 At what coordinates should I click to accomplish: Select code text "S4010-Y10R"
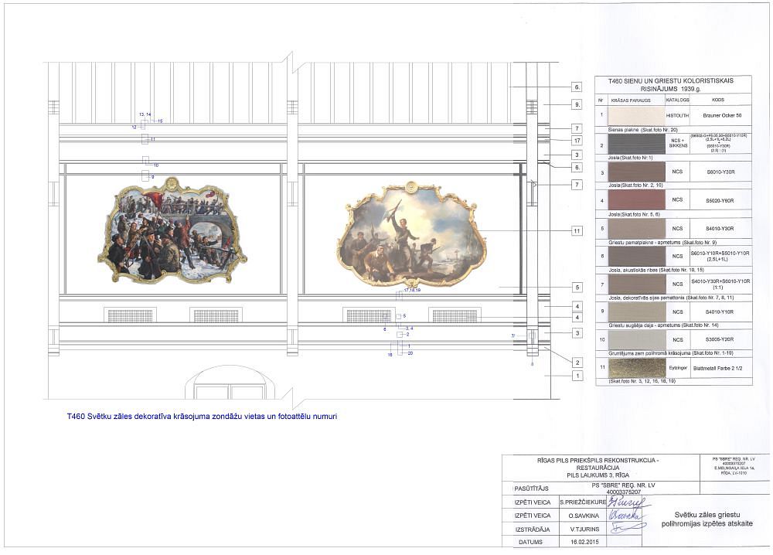pyautogui.click(x=720, y=312)
